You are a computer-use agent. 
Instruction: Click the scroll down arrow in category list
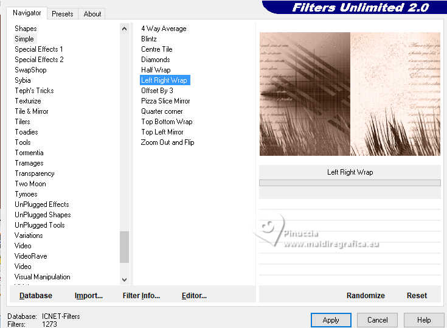(x=124, y=279)
